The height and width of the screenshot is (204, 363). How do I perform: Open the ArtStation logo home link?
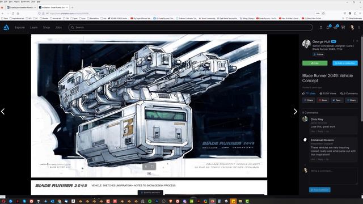[6, 27]
